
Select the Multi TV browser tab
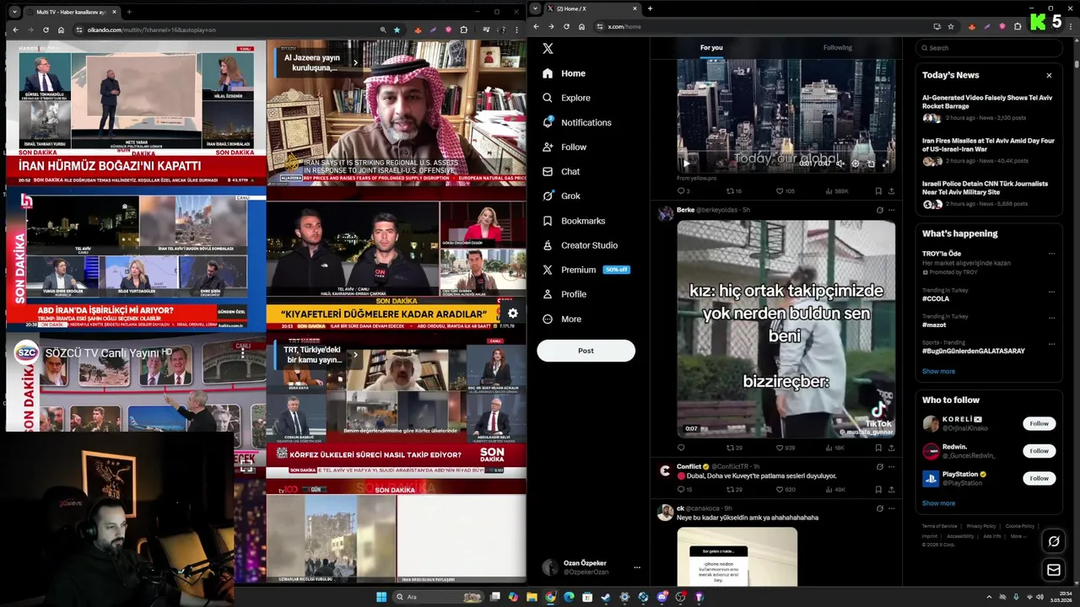73,12
